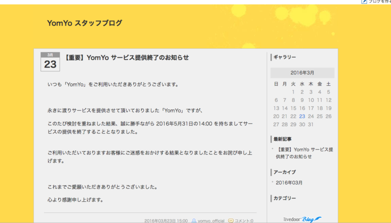The image size is (391, 223).
Task: Click the text 心より感謝申し上げます。
Action: [x=76, y=200]
